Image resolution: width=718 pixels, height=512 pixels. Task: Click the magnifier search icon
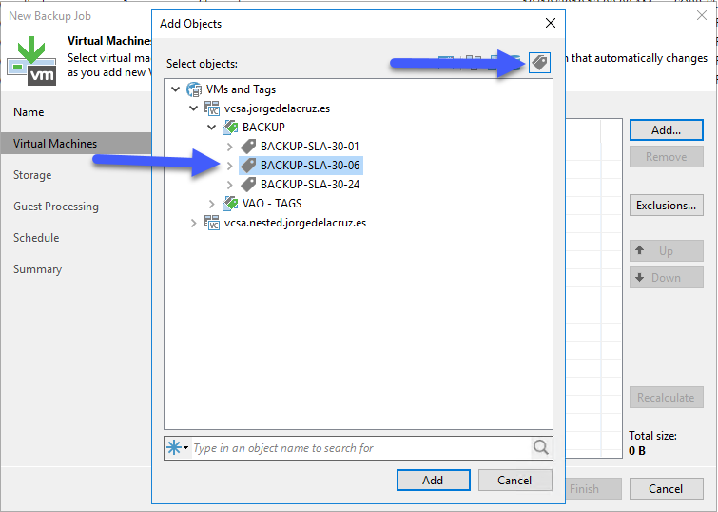point(541,447)
